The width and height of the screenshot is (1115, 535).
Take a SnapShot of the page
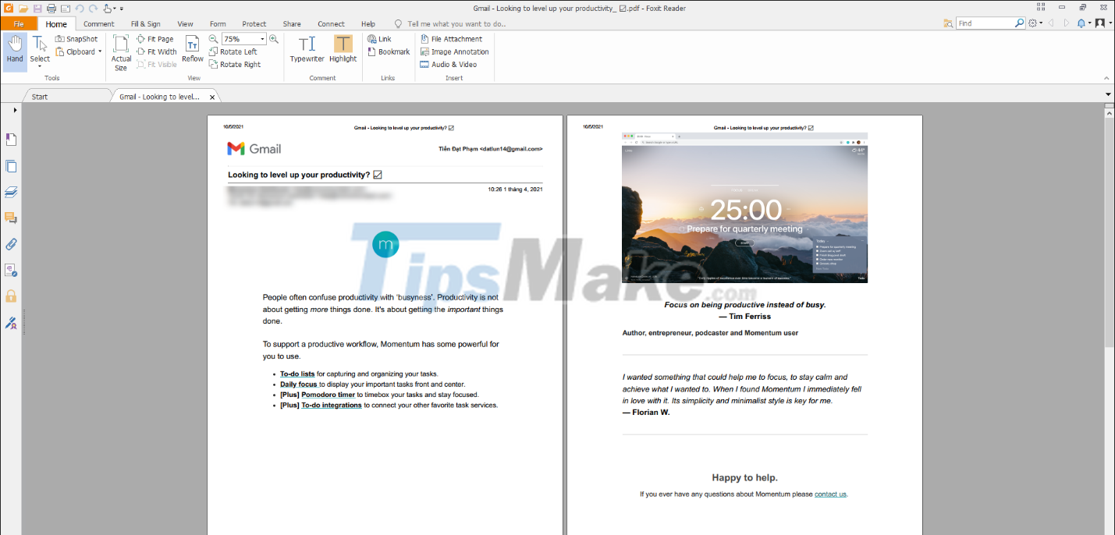(x=76, y=38)
